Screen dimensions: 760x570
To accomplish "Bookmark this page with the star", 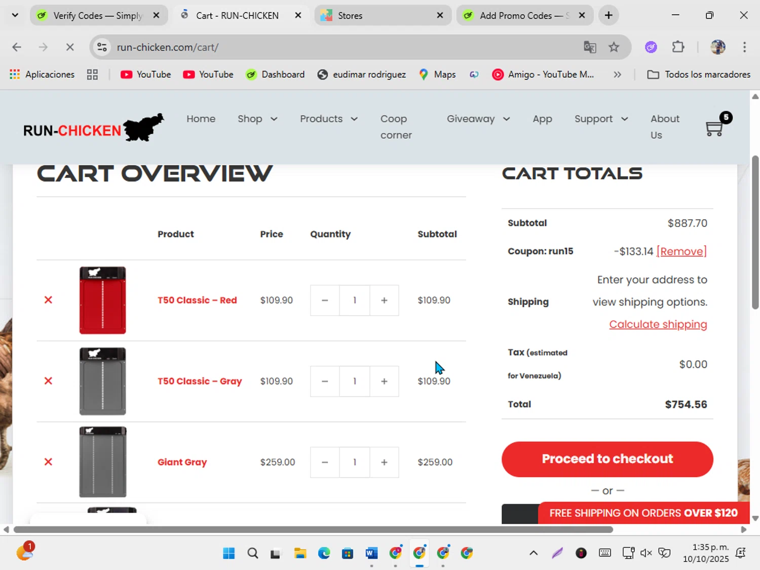I will (x=614, y=47).
